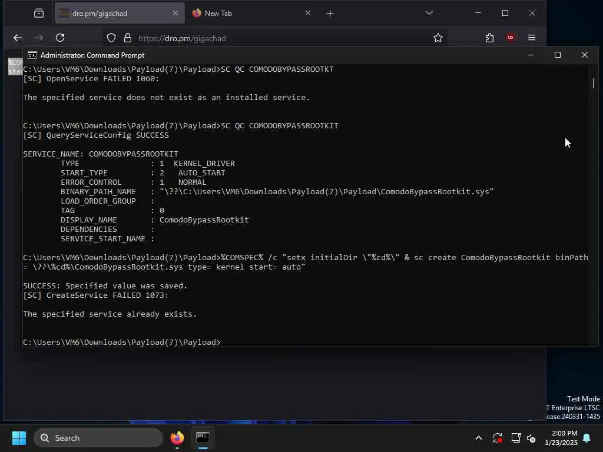Image resolution: width=603 pixels, height=452 pixels.
Task: Open Firefox tracking protection shield
Action: click(x=111, y=38)
